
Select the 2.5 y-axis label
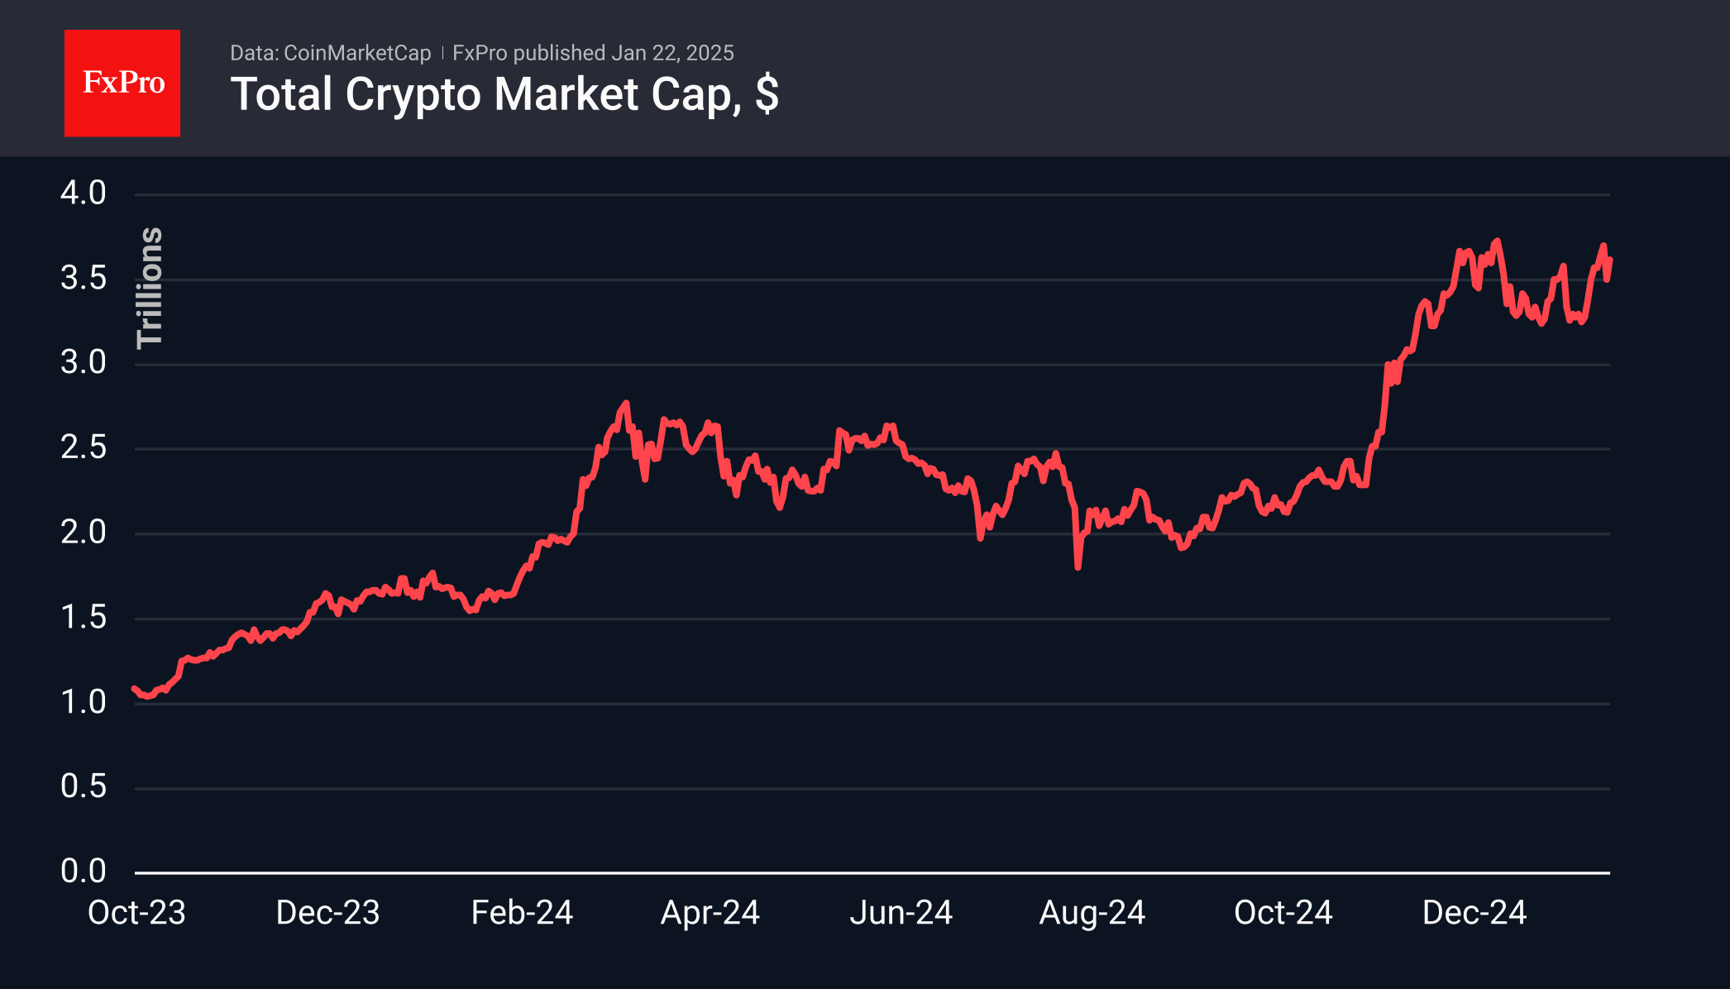(84, 447)
